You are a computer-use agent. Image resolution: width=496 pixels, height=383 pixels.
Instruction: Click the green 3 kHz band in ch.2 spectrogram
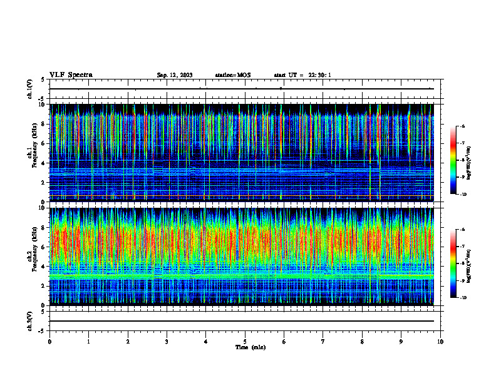[x=242, y=276]
